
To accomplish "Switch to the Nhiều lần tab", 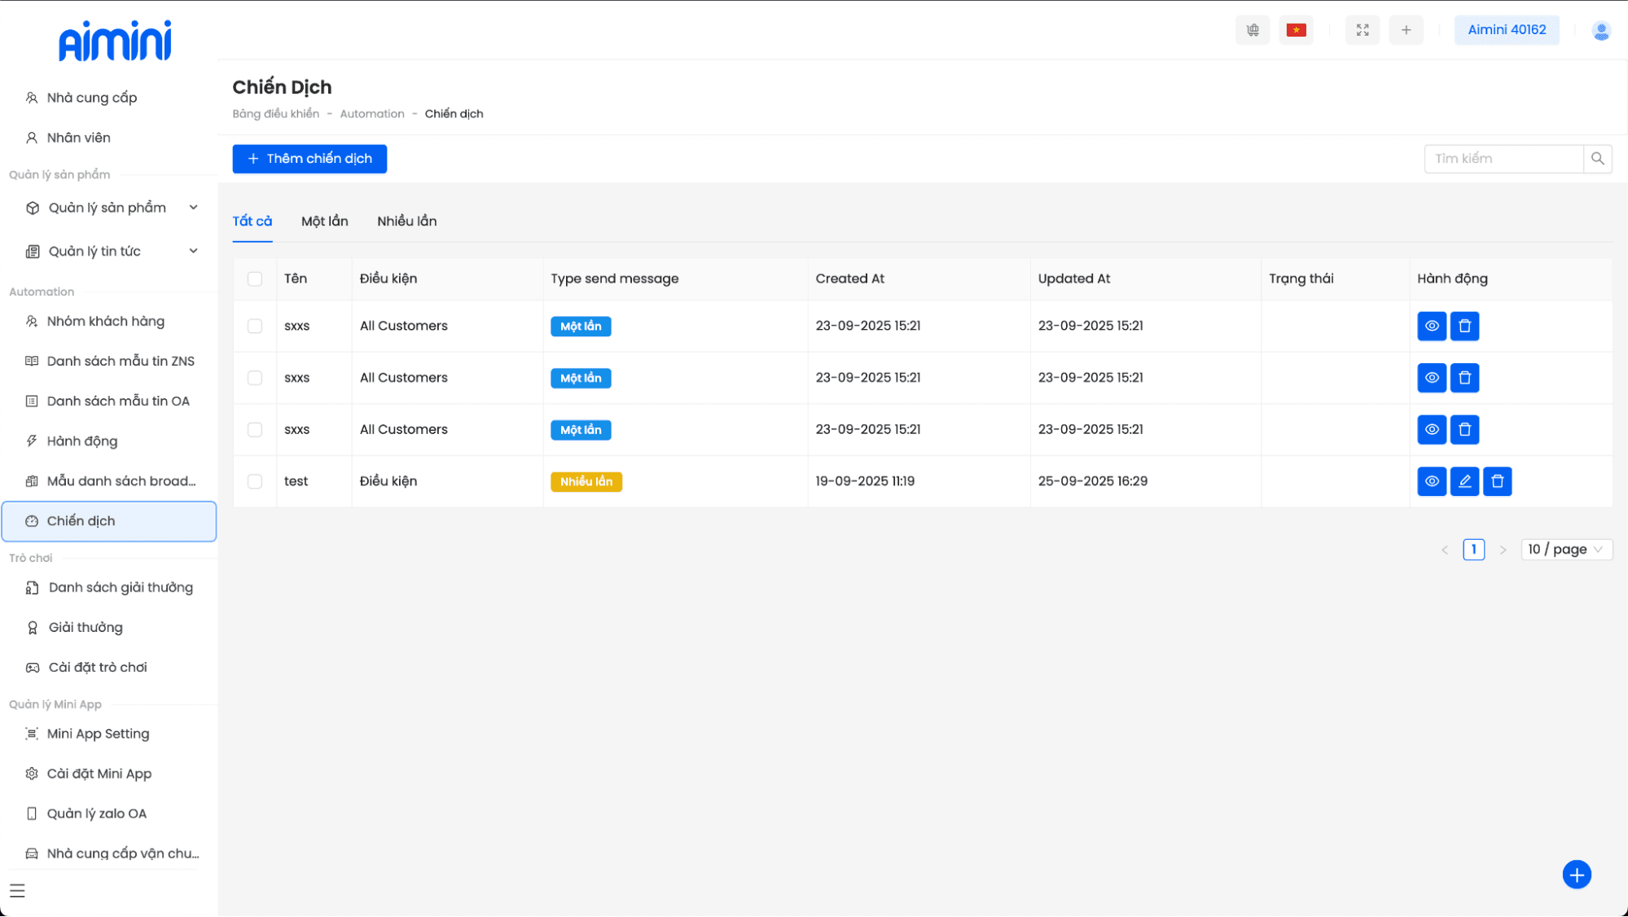I will click(406, 222).
